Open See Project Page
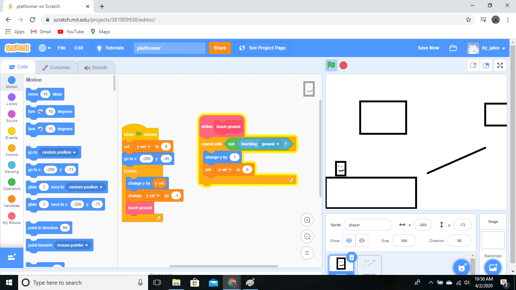516x290 pixels. (262, 48)
